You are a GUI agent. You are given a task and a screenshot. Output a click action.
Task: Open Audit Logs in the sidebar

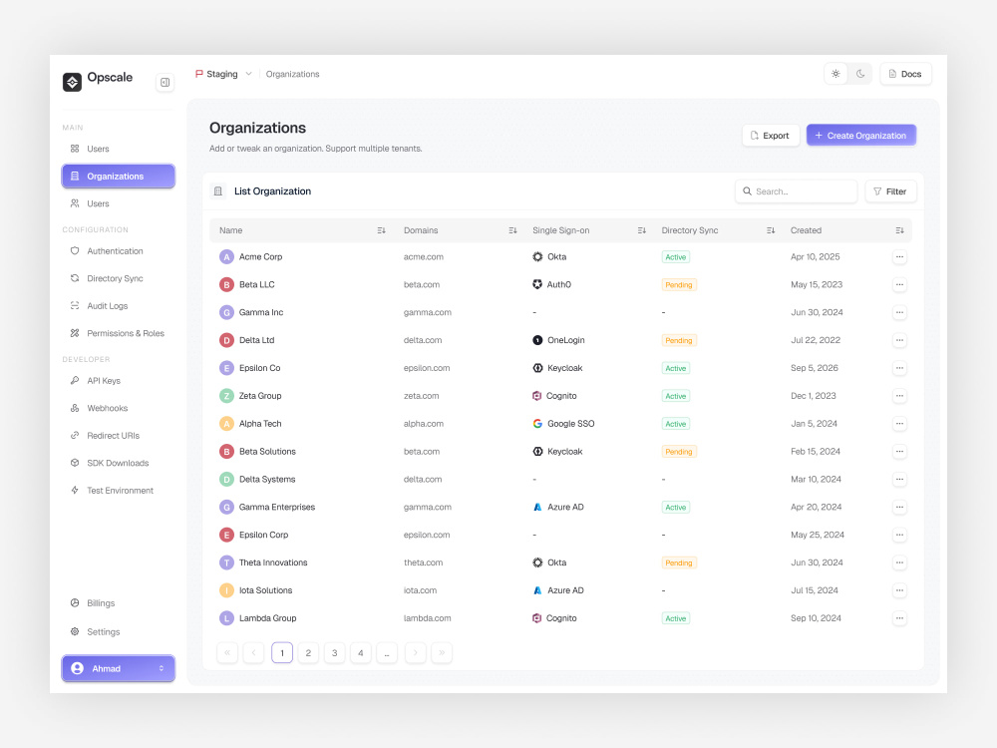coord(119,306)
